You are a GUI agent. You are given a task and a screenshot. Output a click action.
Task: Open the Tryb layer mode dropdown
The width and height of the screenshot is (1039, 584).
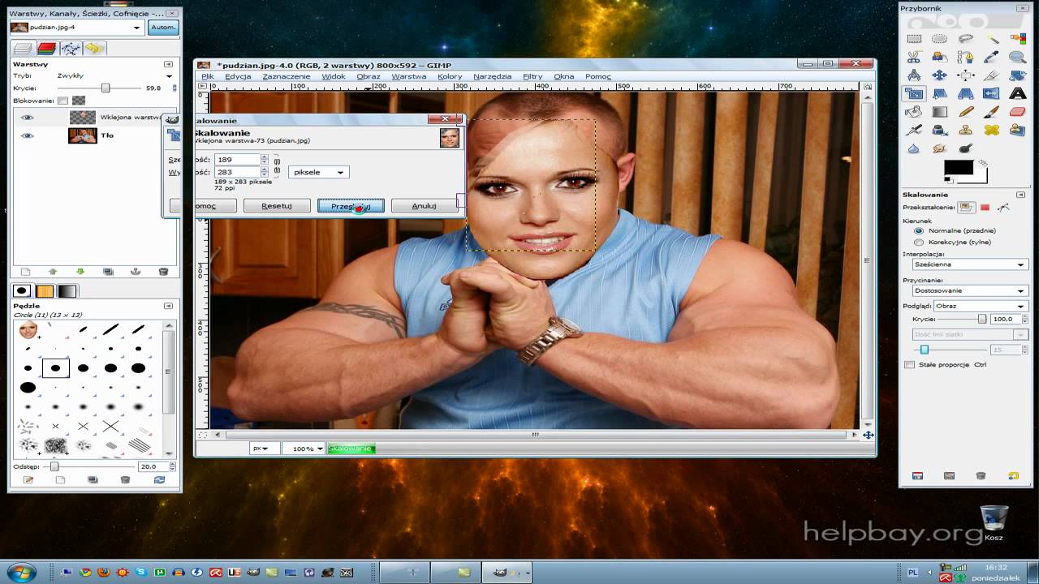click(x=114, y=75)
